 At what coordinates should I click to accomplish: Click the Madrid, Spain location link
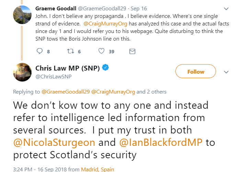coord(97,169)
